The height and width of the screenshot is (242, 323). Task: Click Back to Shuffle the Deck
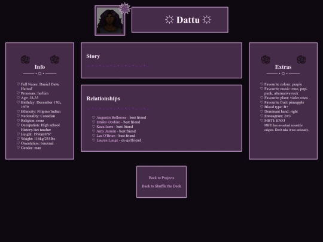161,186
